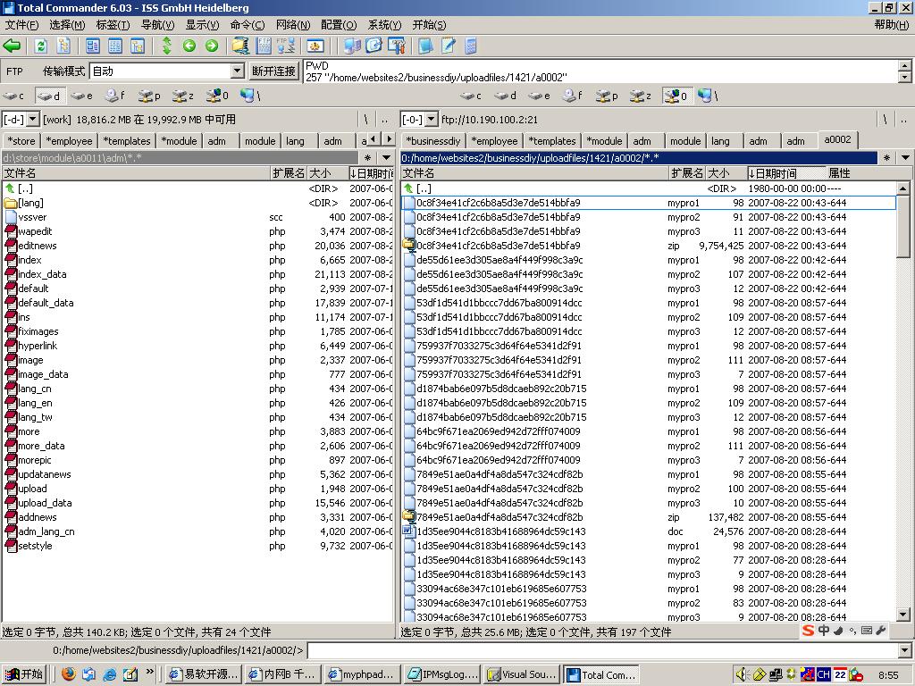915x686 pixels.
Task: Expand the 传输模式 transfer mode combo box
Action: pos(237,71)
